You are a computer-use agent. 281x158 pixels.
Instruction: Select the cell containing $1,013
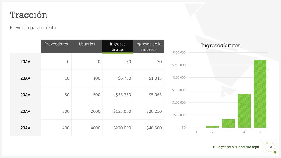[x=148, y=78]
